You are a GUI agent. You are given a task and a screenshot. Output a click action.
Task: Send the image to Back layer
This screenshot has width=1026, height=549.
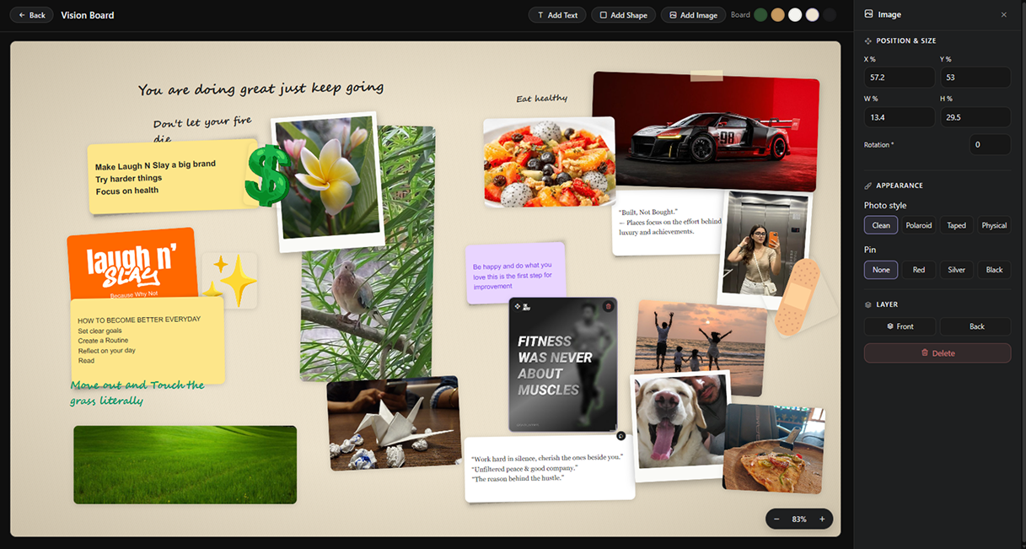975,326
